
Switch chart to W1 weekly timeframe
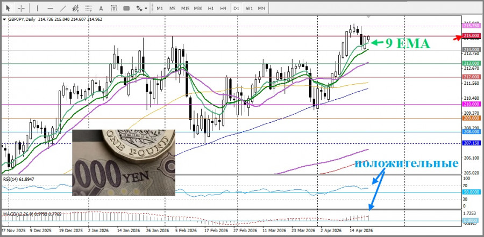[249, 8]
